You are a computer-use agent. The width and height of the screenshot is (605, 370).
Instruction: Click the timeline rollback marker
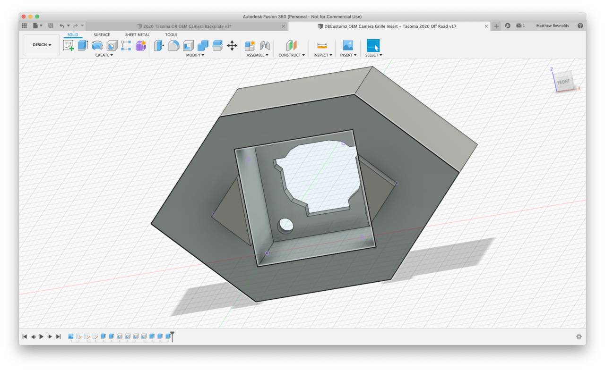(x=173, y=336)
